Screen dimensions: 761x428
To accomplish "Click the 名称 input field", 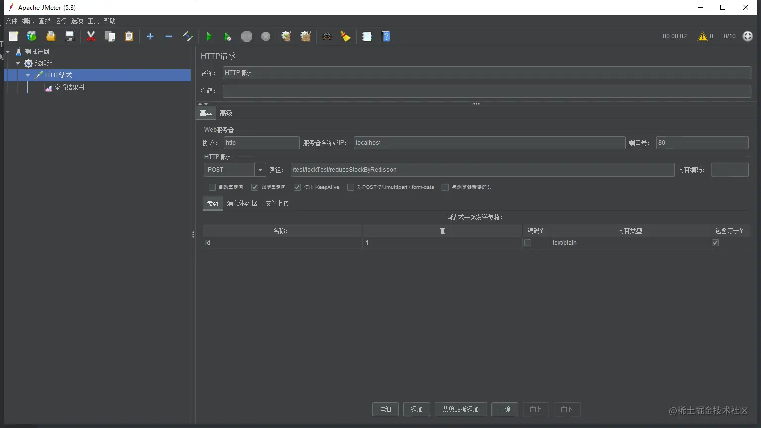I will pyautogui.click(x=487, y=73).
